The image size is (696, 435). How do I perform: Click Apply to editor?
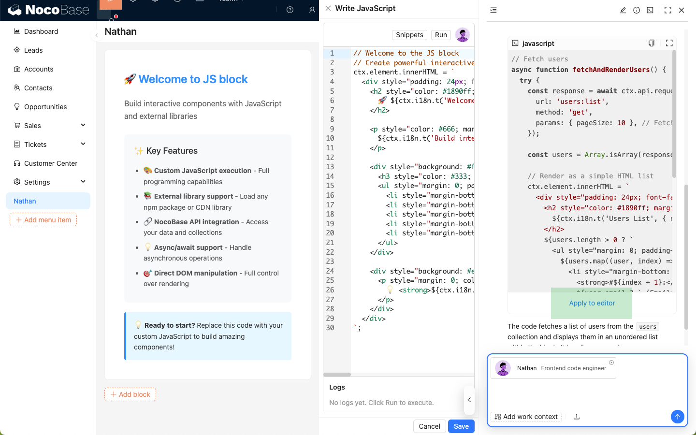point(592,303)
